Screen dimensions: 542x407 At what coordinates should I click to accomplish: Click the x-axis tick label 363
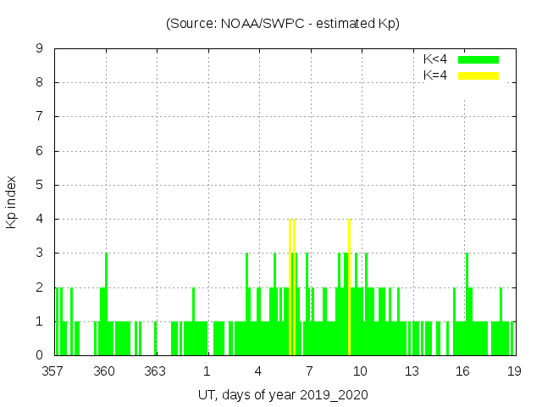tap(155, 371)
